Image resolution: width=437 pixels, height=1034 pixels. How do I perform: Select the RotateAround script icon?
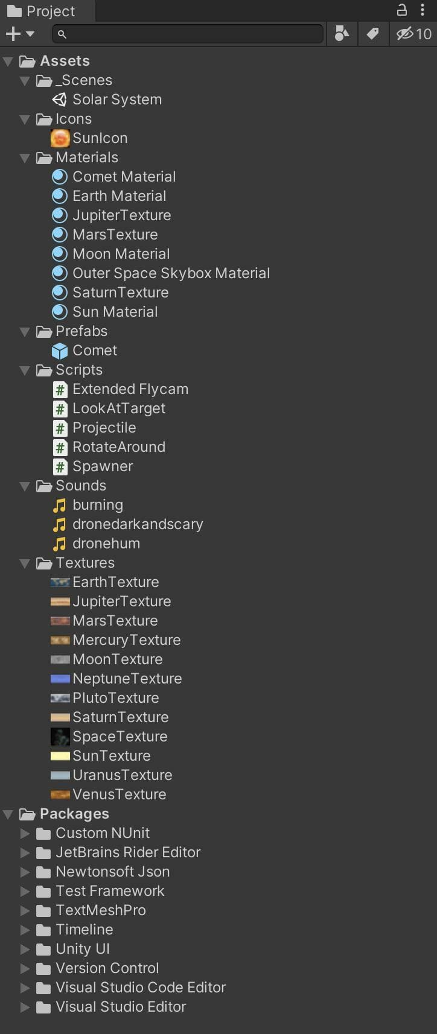coord(60,447)
